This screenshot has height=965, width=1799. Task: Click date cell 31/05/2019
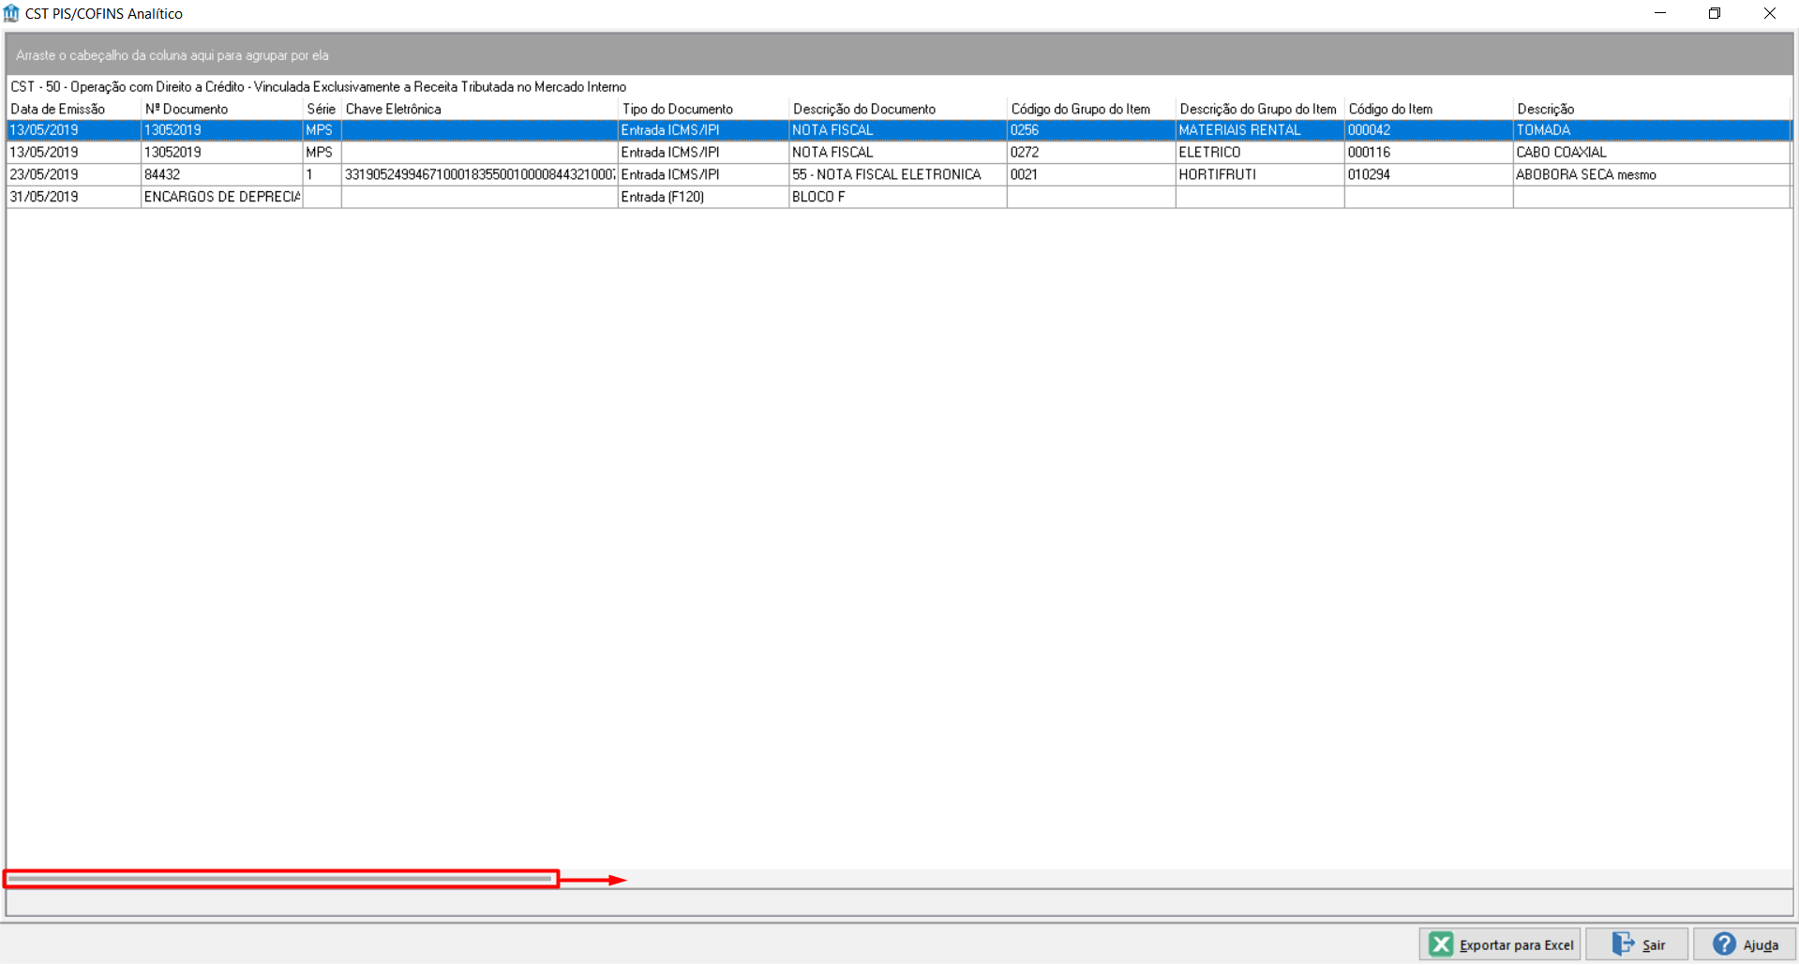click(73, 197)
